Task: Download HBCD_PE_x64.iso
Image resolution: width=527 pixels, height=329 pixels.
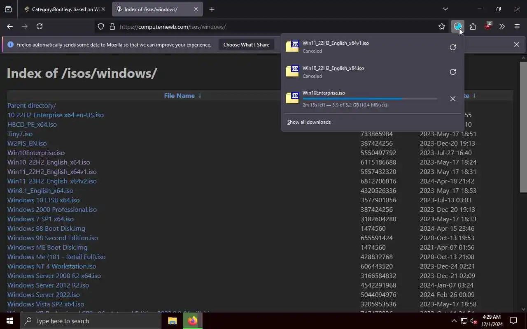Action: point(32,124)
